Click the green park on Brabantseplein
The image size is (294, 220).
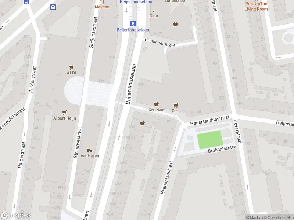(x=210, y=140)
